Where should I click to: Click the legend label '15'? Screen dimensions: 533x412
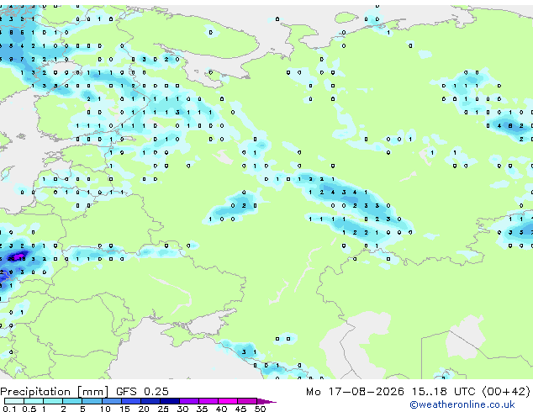click(x=124, y=409)
